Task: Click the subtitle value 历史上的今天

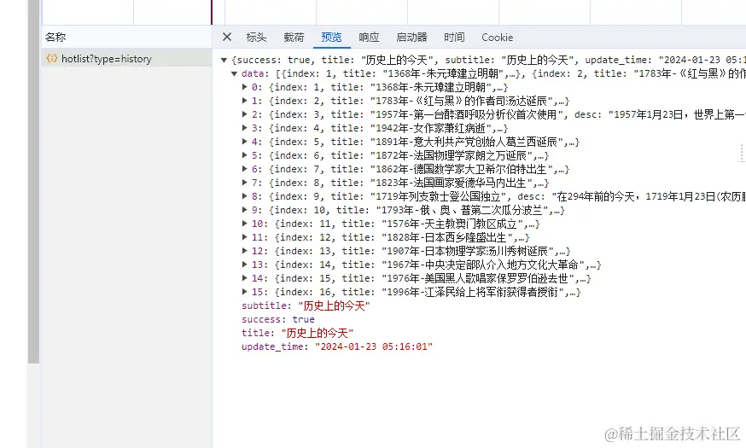Action: point(334,305)
